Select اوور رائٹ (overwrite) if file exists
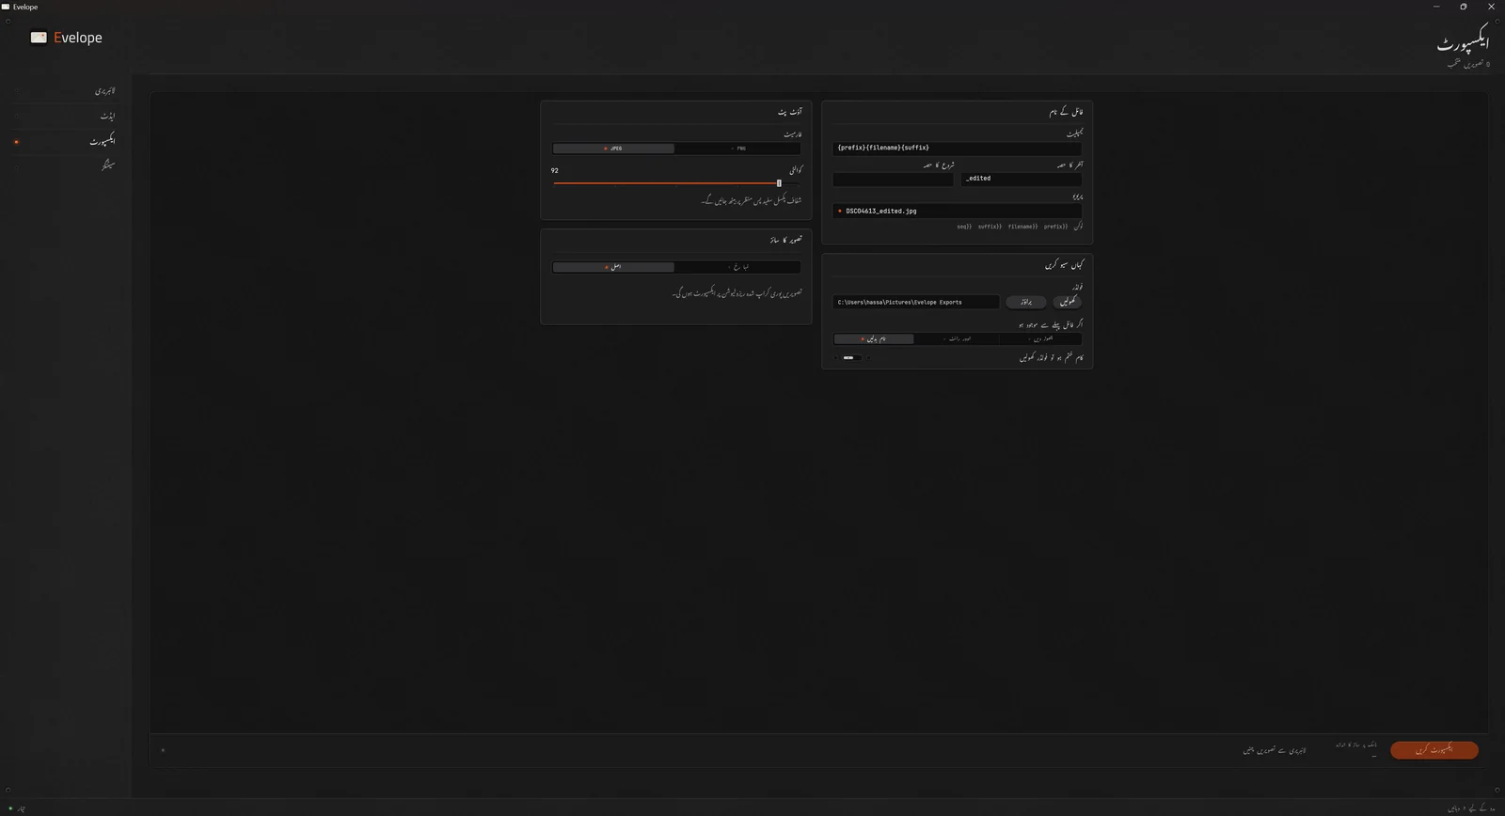This screenshot has height=816, width=1505. [957, 338]
